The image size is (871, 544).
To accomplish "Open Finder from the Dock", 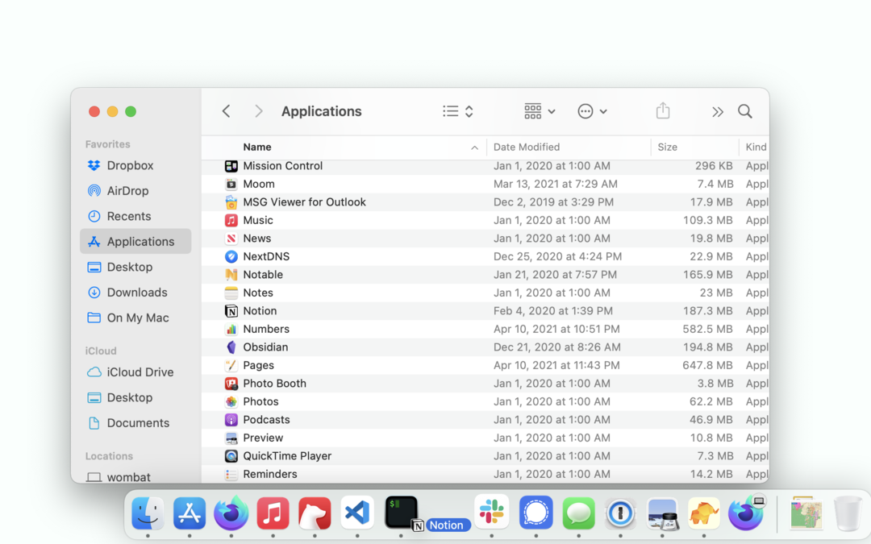I will coord(148,513).
